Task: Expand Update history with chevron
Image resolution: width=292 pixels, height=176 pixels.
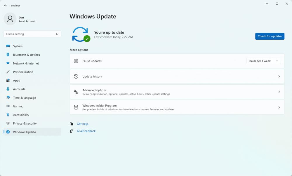Action: pos(279,76)
